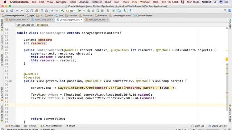Open the Event Log
232x130 pixels.
[198, 126]
